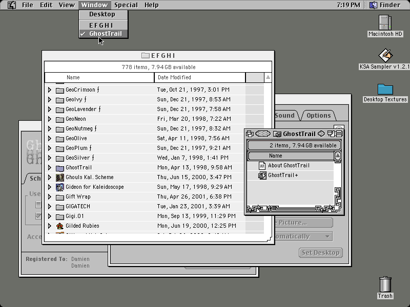Viewport: 410px width, 307px height.
Task: Sort EFGHI list by Name column
Action: click(x=99, y=78)
